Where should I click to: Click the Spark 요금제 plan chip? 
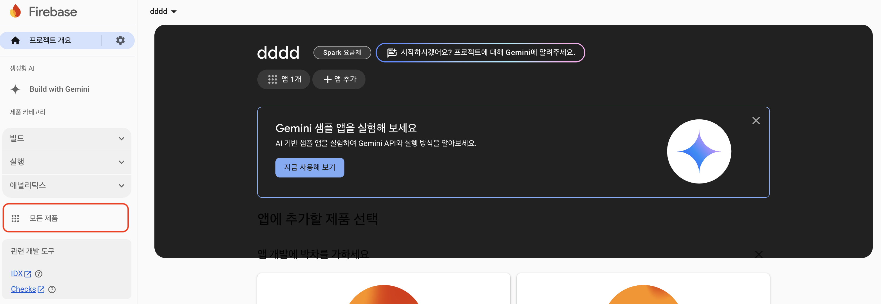click(x=342, y=53)
